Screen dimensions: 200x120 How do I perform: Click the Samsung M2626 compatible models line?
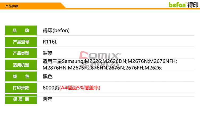[110, 61]
